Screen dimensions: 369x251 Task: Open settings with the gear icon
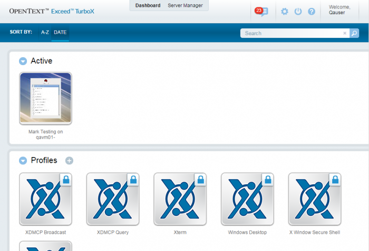[285, 12]
